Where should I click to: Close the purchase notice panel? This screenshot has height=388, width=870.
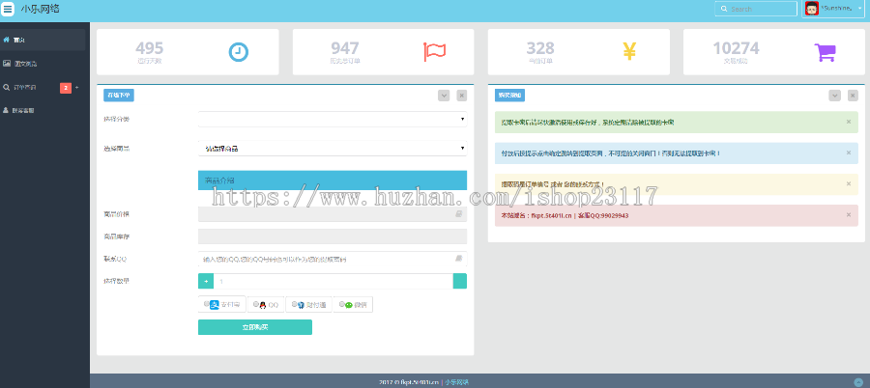tap(853, 96)
